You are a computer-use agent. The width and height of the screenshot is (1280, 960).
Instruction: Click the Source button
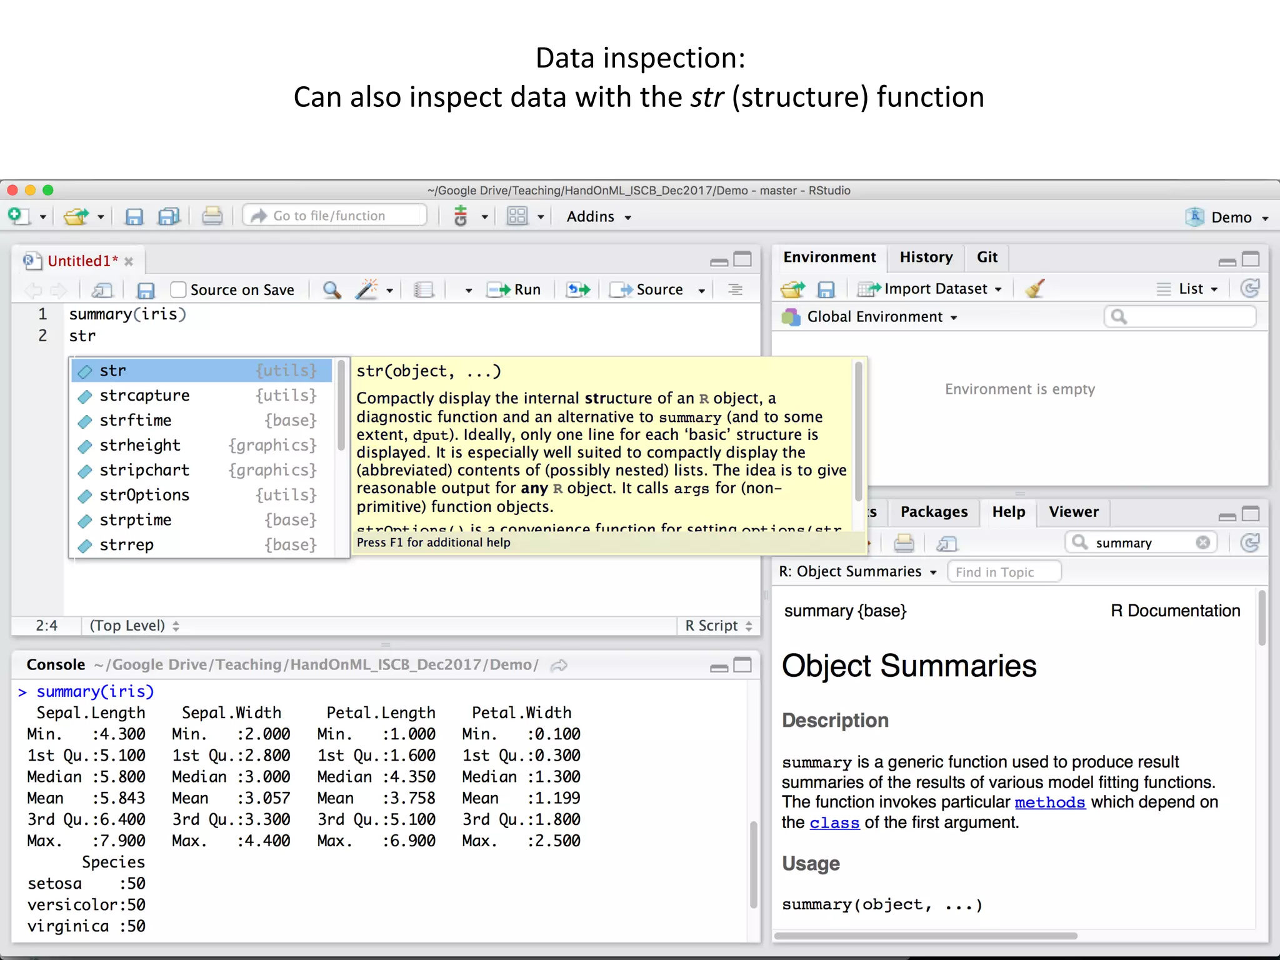coord(647,289)
